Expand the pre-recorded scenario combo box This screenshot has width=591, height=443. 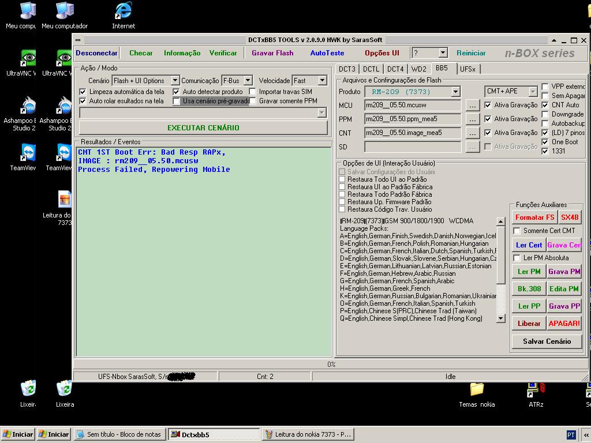pos(321,112)
